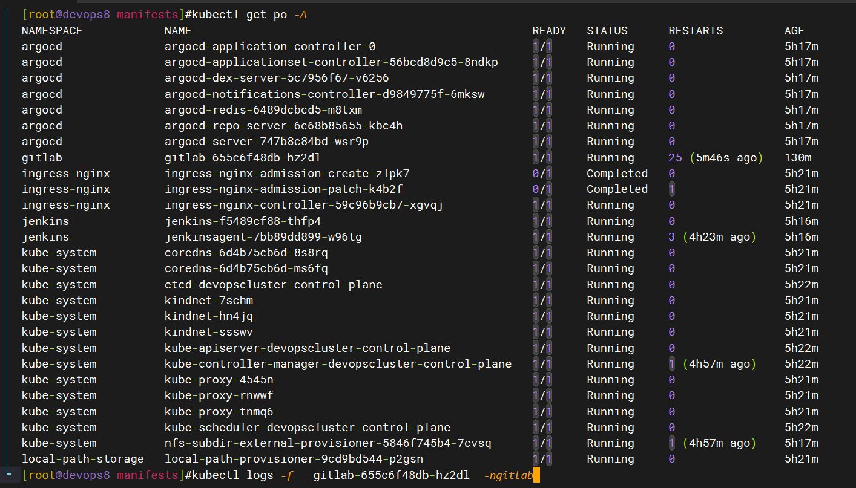Click kindnet-7schm pod name
Viewport: 856px width, 488px height.
coord(209,301)
